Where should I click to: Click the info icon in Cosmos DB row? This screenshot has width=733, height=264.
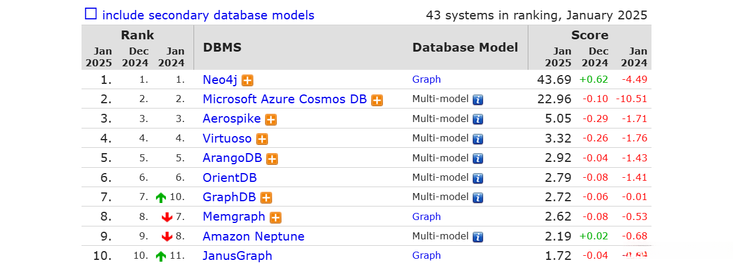tap(478, 100)
